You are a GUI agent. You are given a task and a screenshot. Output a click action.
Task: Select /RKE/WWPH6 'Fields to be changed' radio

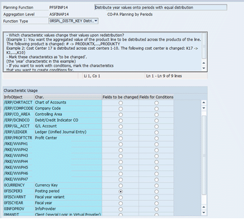coord(121,174)
